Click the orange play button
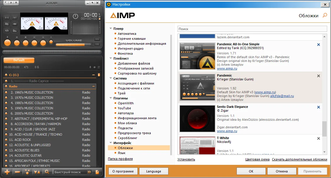Screen dimensions: 331x178 [7, 43]
